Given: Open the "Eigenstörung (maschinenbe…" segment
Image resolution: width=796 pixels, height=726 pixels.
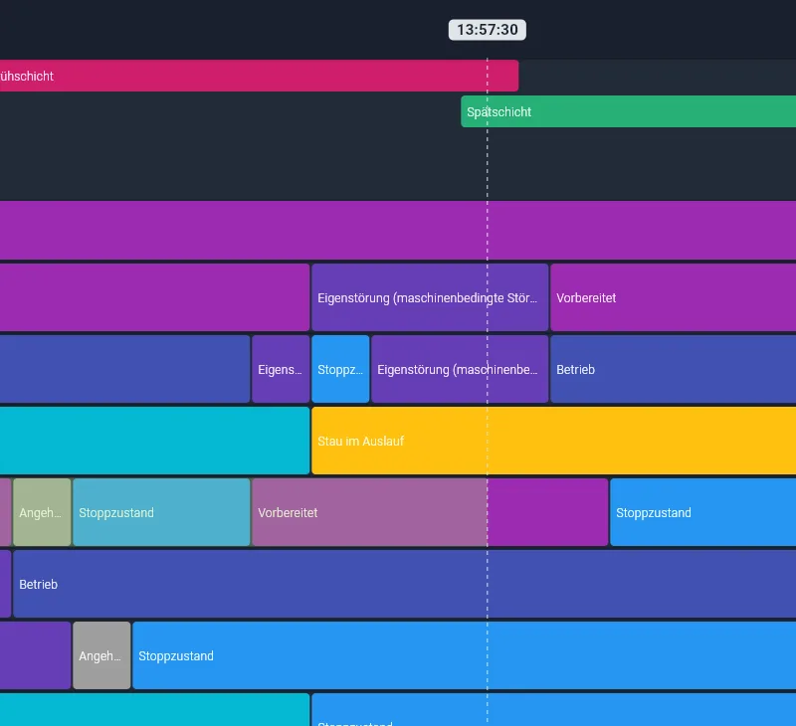Looking at the screenshot, I should click(x=460, y=369).
